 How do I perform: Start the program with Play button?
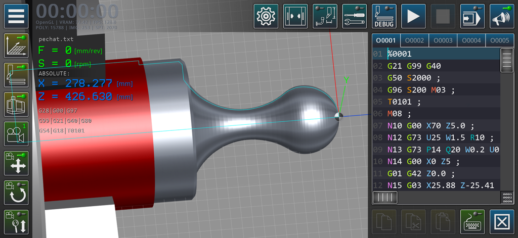[414, 16]
